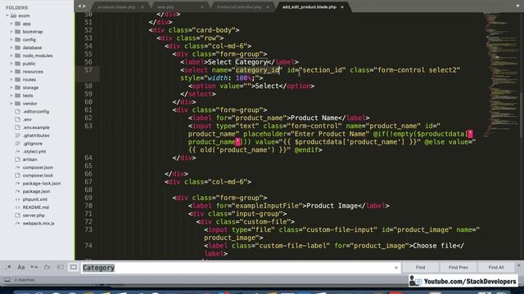The width and height of the screenshot is (524, 294).
Task: Collapse the ecom root folder
Action: click(7, 16)
